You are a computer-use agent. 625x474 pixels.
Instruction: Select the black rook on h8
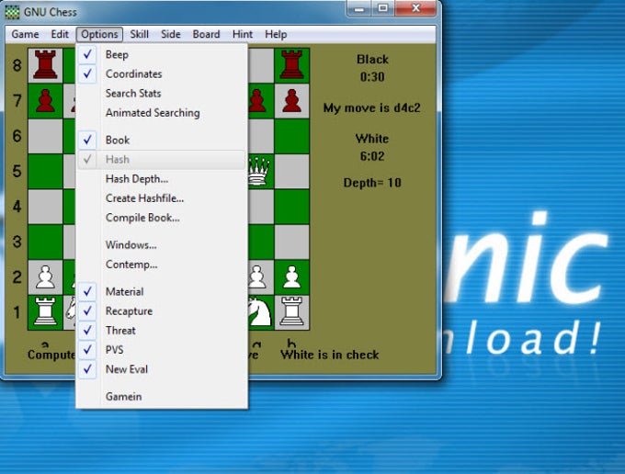[291, 65]
